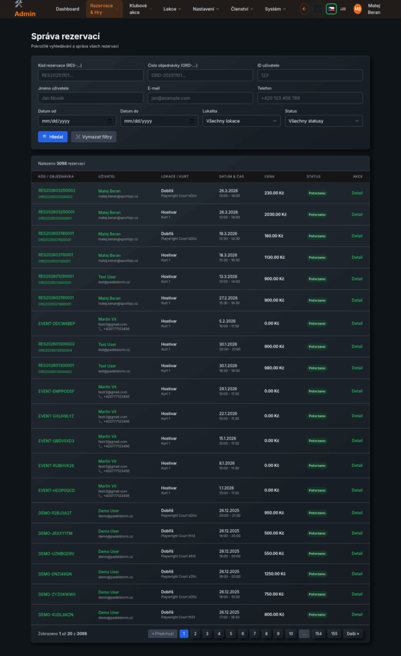The height and width of the screenshot is (656, 401).
Task: Click Potvrzeno badge in DEMO-UZMBGD9V row
Action: pos(317,553)
